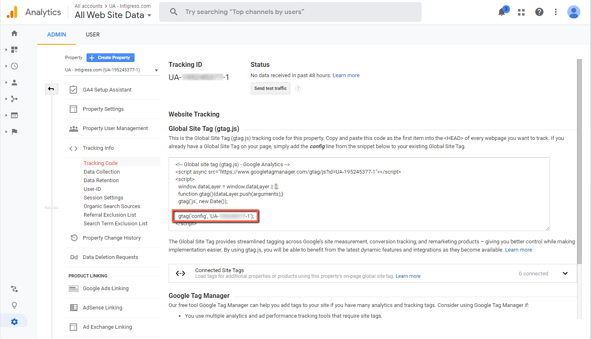Click the Send test traffic button
This screenshot has width=591, height=339.
tap(270, 89)
